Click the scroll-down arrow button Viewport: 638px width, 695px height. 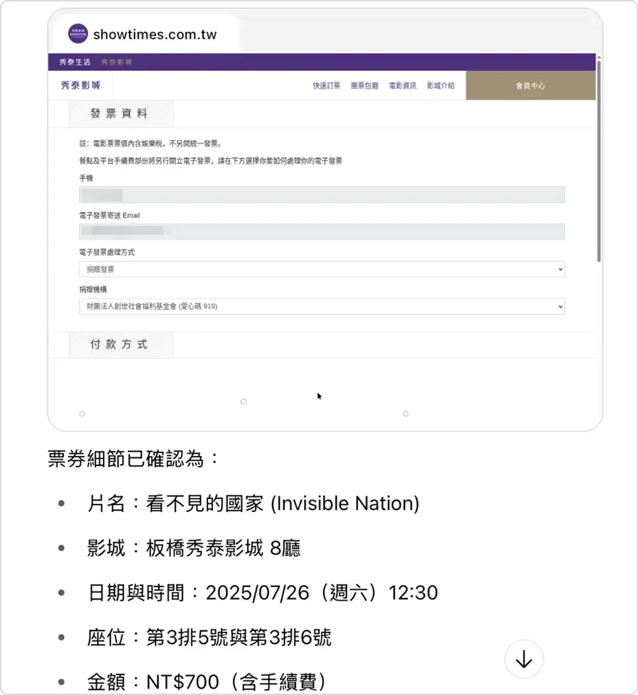524,659
